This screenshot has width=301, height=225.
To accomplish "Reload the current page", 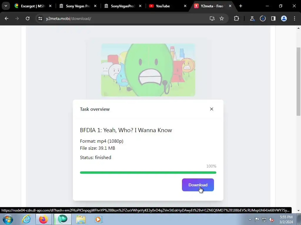I will pyautogui.click(x=28, y=18).
